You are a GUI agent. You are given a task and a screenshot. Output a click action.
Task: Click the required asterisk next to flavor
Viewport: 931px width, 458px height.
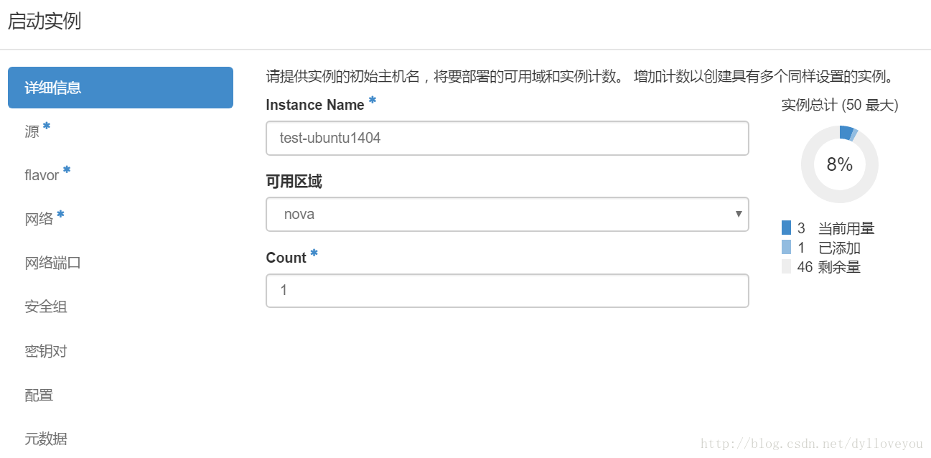click(x=67, y=170)
